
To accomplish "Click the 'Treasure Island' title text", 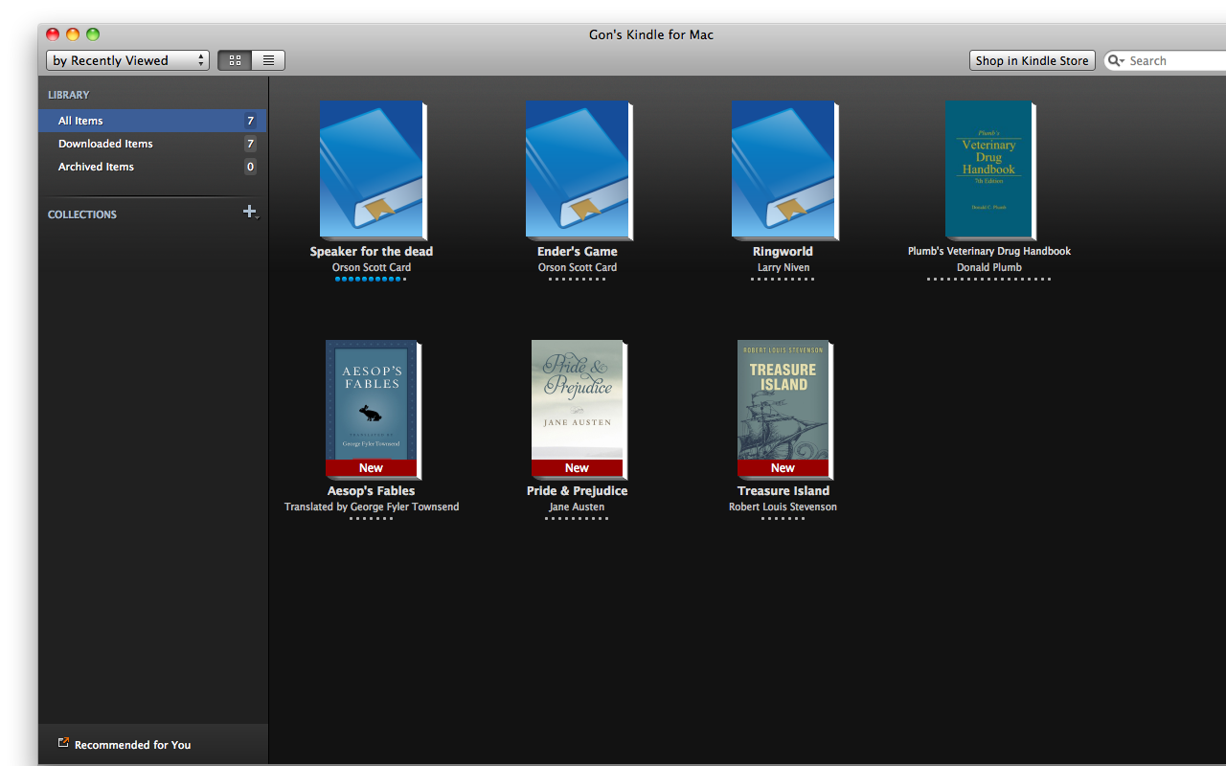I will pyautogui.click(x=783, y=491).
